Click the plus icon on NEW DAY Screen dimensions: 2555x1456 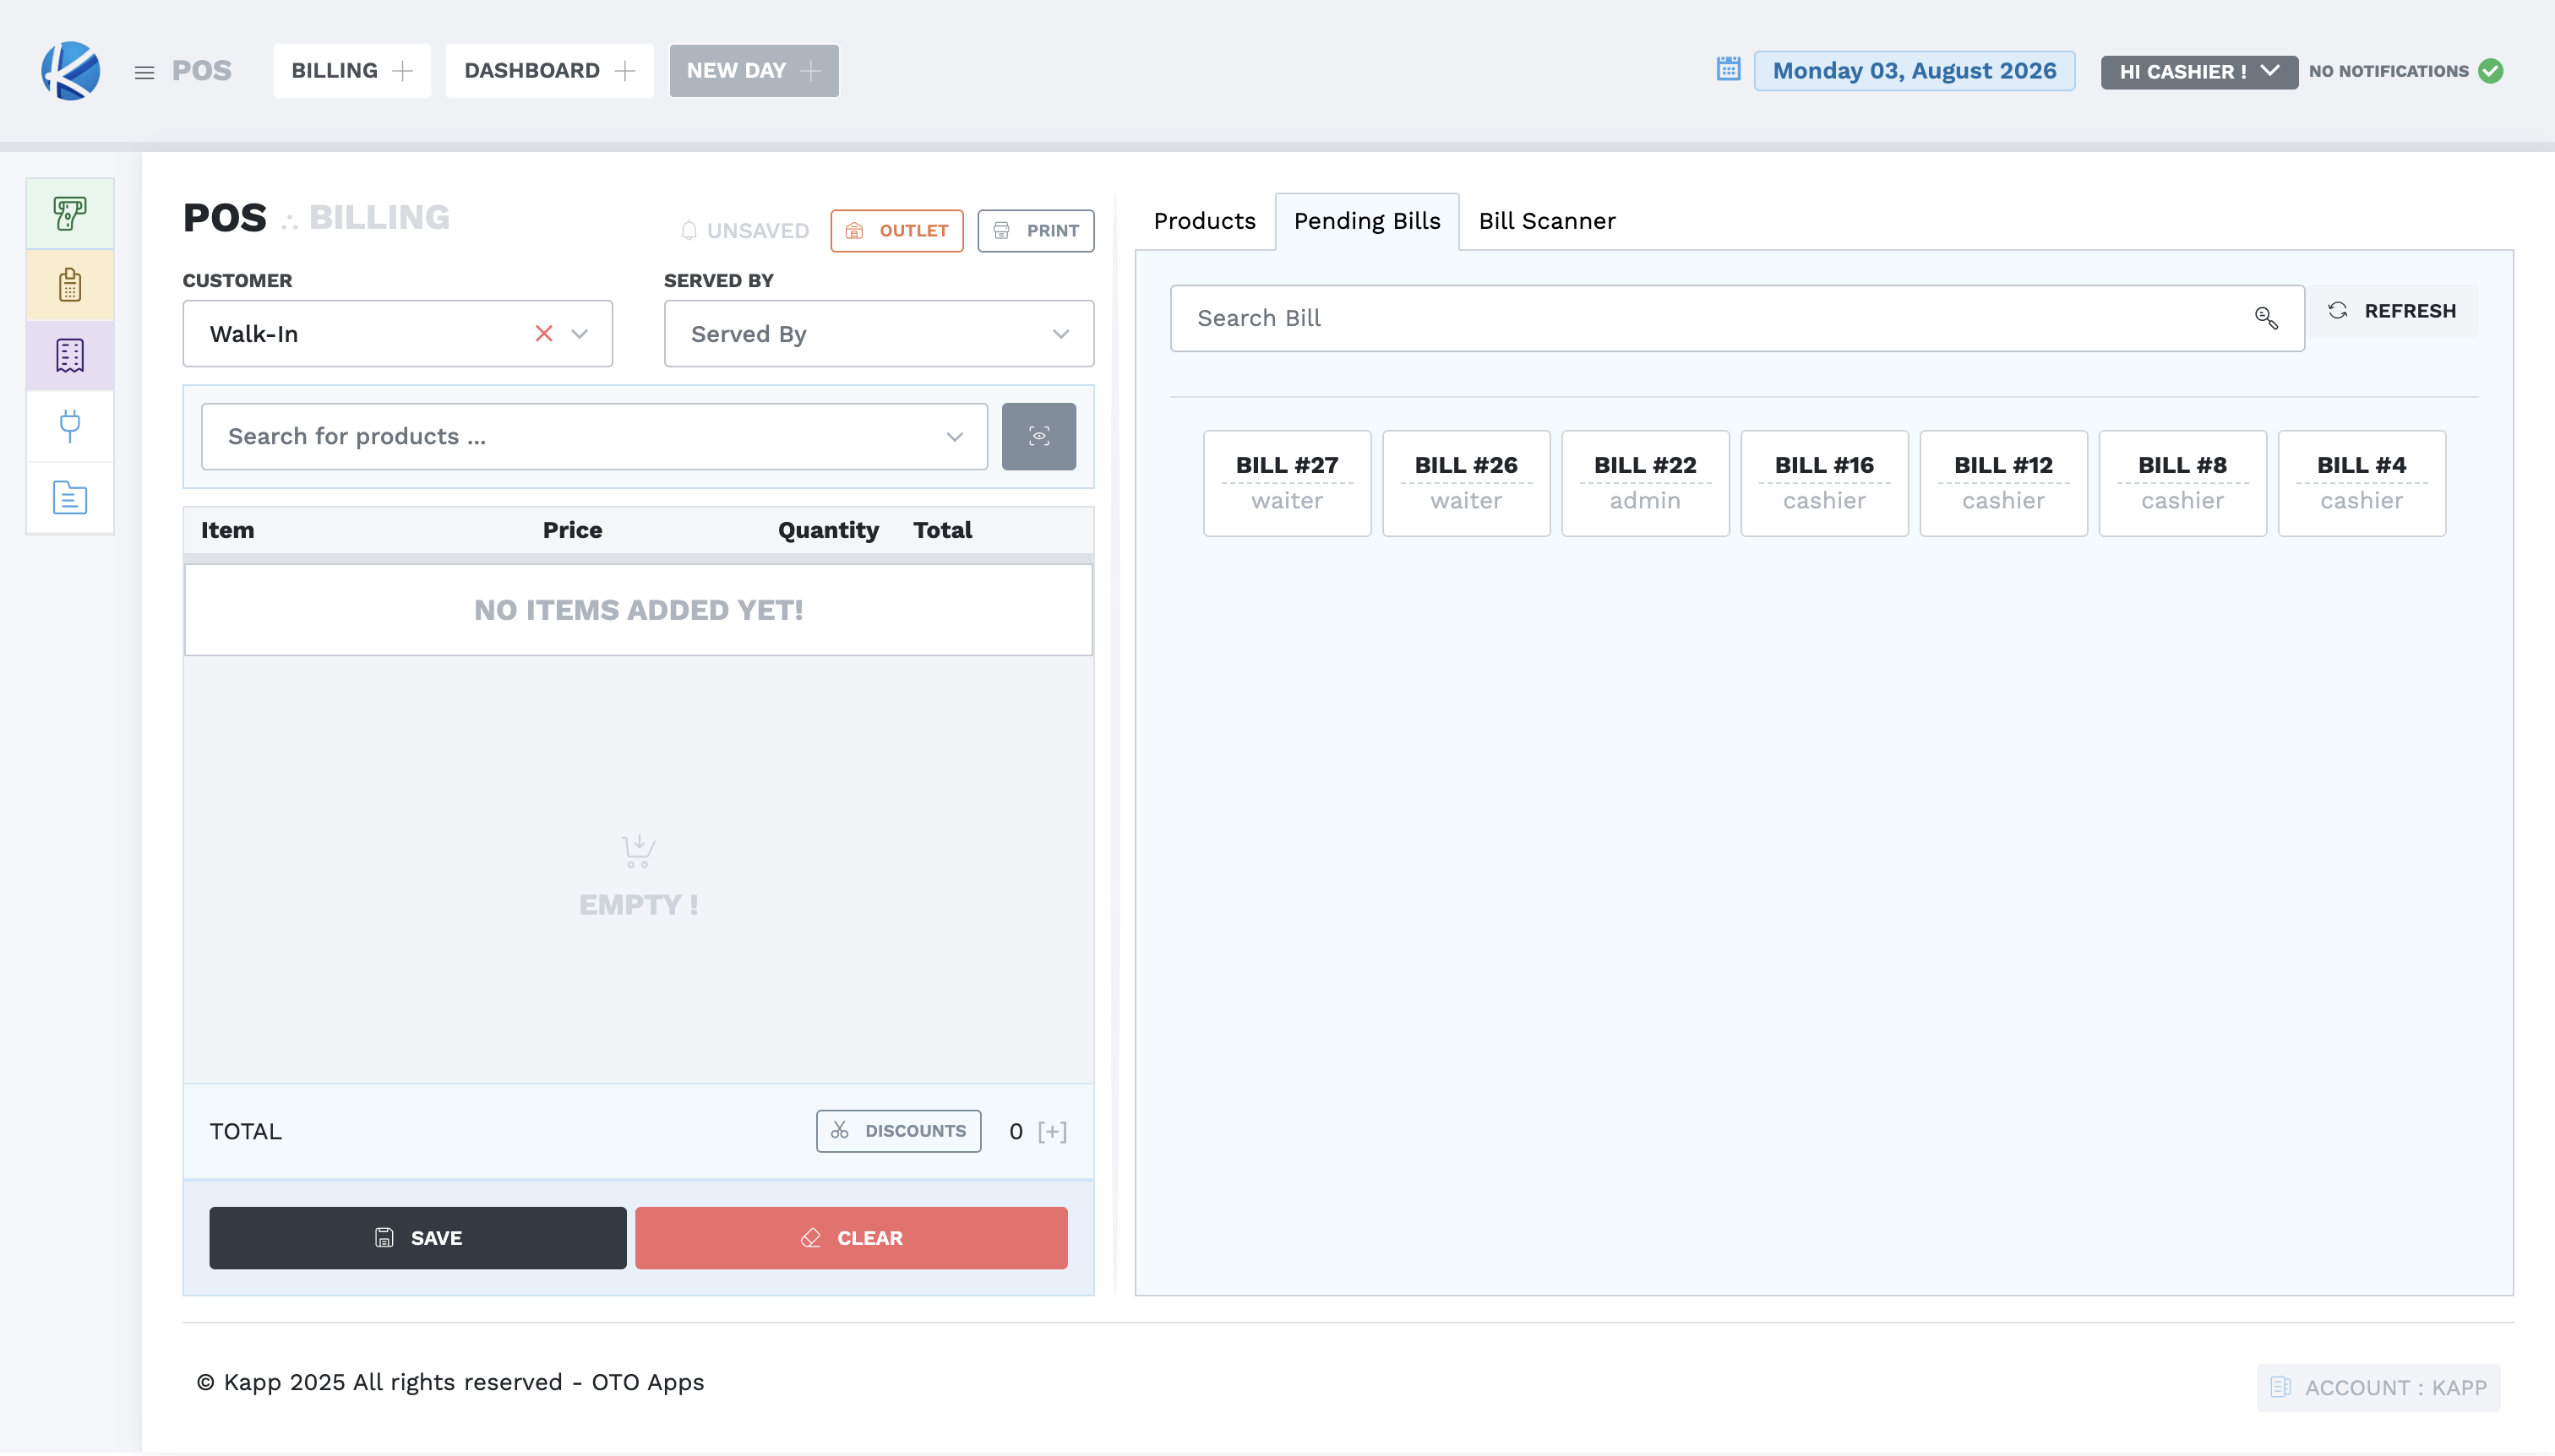(811, 71)
